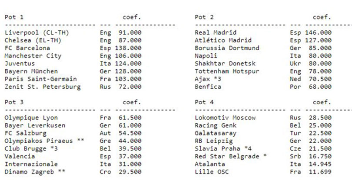Select Olympique Lyon team name

tap(31, 118)
